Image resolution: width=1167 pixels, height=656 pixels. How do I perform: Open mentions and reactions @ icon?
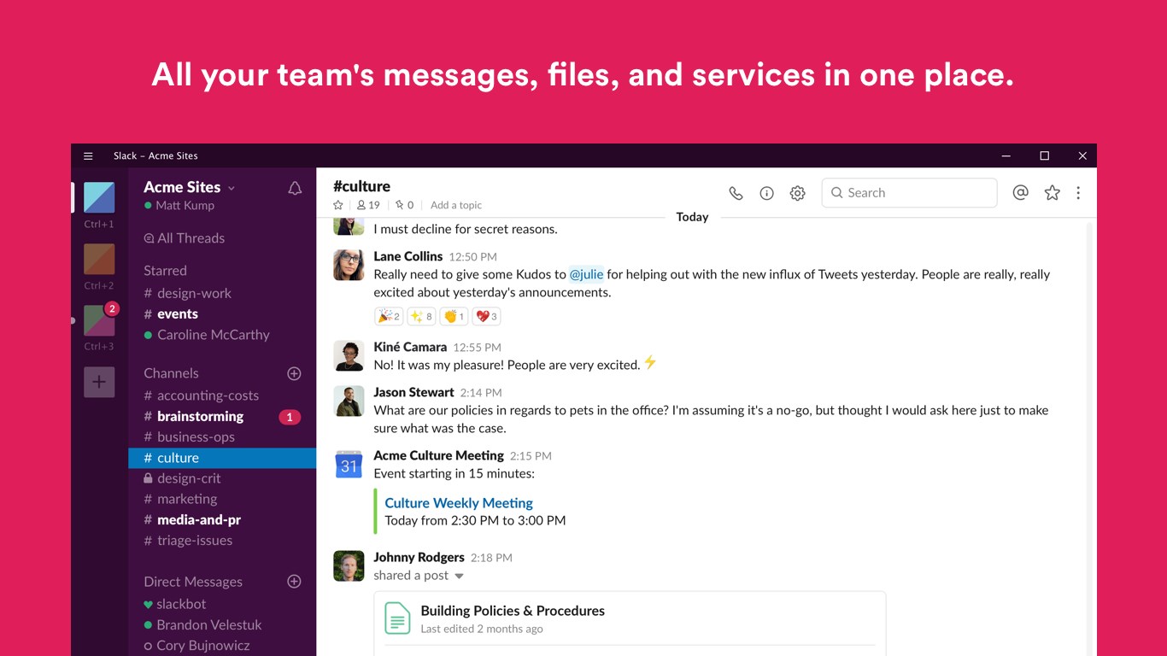(x=1020, y=193)
